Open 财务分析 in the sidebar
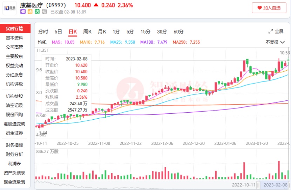Viewport: 291px width, 190px height. click(14, 154)
